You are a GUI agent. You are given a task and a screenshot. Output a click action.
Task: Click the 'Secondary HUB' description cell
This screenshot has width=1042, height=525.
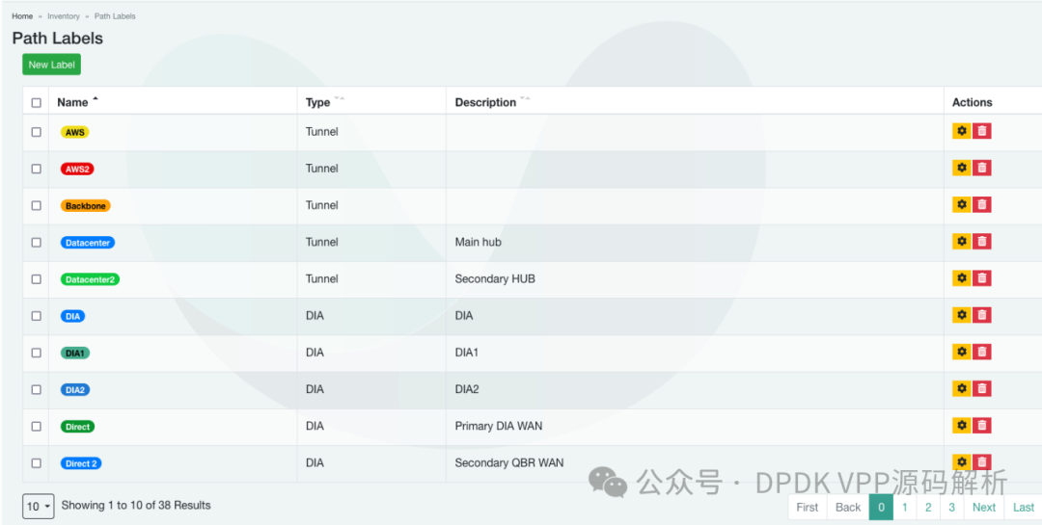pos(495,278)
